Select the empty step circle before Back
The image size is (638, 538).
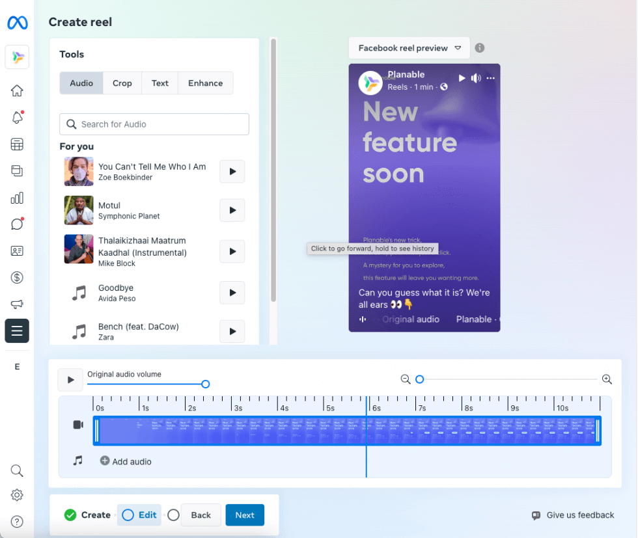(x=173, y=515)
